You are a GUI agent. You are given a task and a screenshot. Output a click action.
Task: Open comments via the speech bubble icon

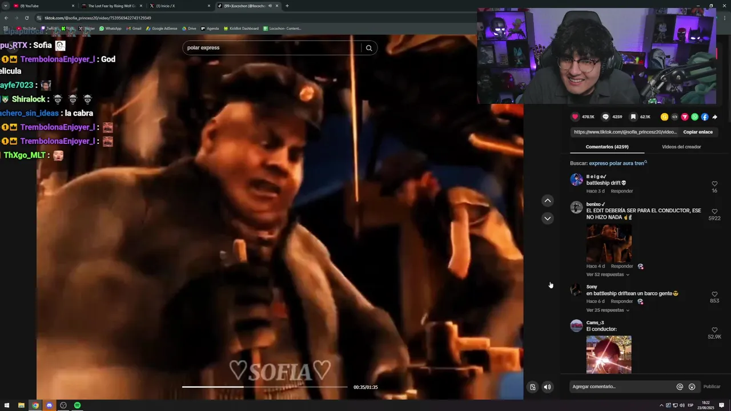coord(605,116)
